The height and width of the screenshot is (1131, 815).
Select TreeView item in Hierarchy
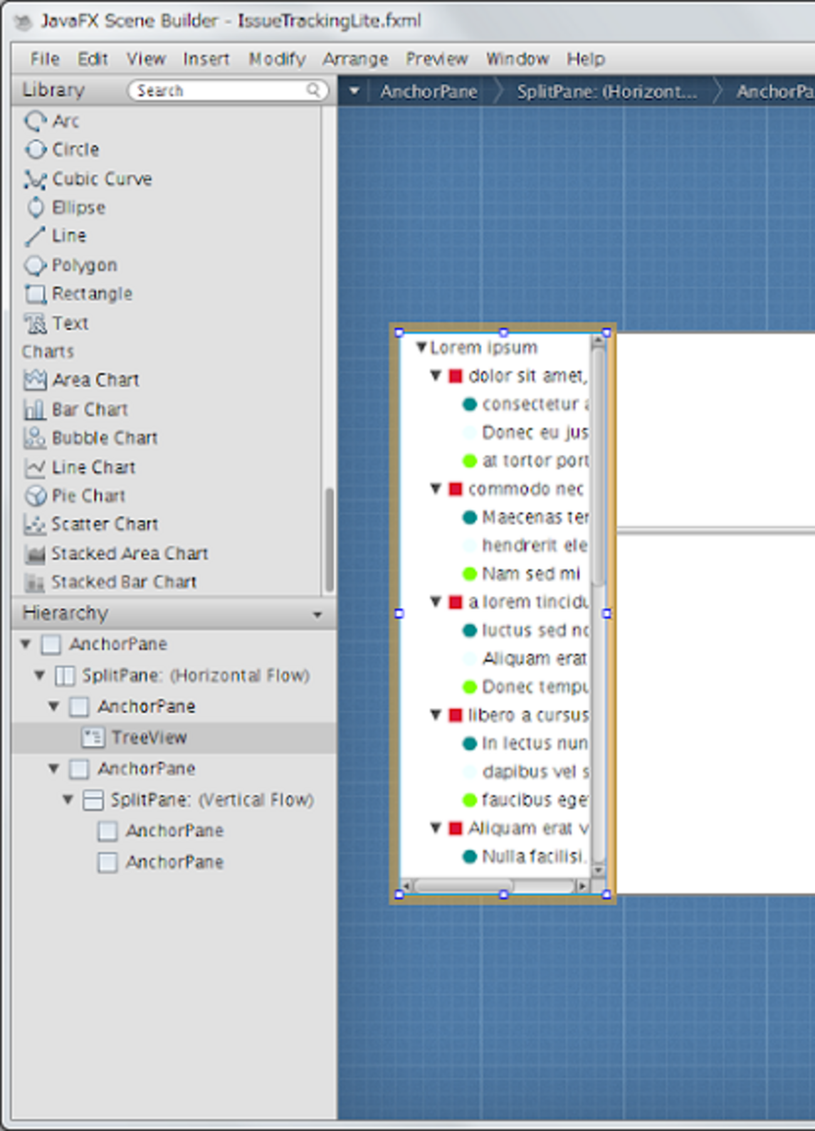149,738
